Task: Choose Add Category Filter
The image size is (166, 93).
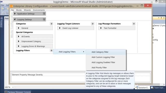Action: click(x=106, y=52)
